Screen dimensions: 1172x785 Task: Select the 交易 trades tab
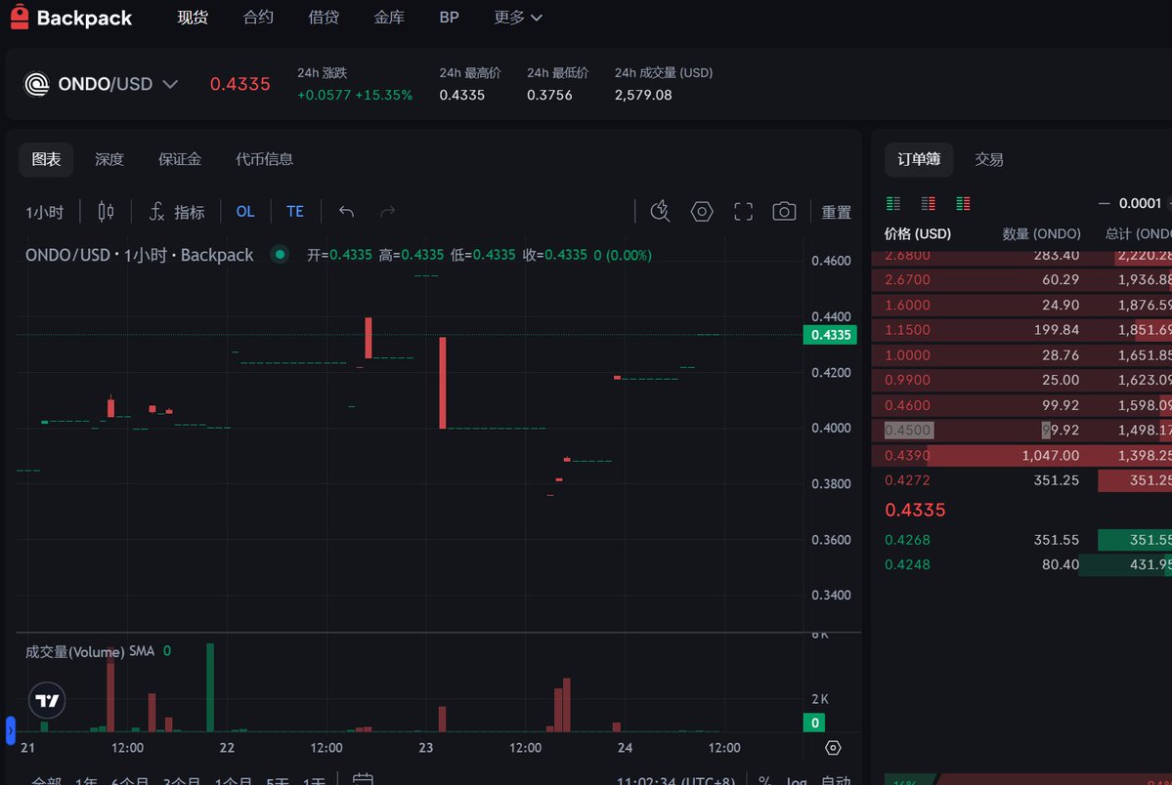click(x=989, y=159)
